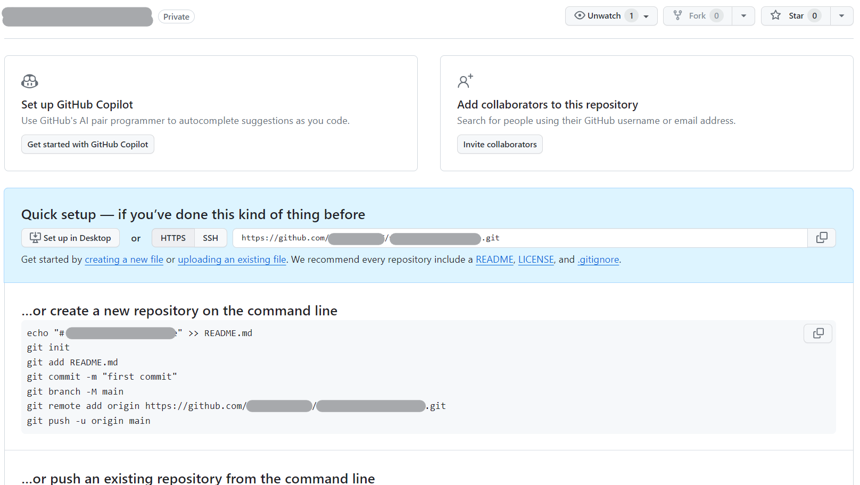Switch to the HTTPS protocol tab
Viewport: 860px width, 485px height.
tap(173, 238)
